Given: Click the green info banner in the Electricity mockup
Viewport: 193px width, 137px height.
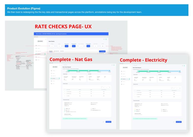Looking at the screenshot, I should (x=145, y=119).
